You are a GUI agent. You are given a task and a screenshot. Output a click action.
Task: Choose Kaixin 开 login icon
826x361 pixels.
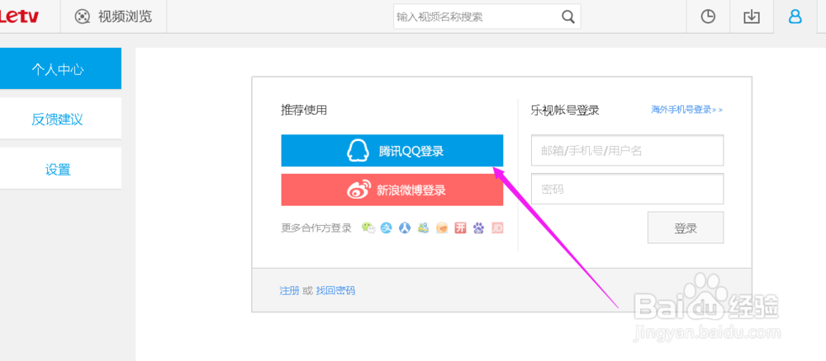[460, 228]
